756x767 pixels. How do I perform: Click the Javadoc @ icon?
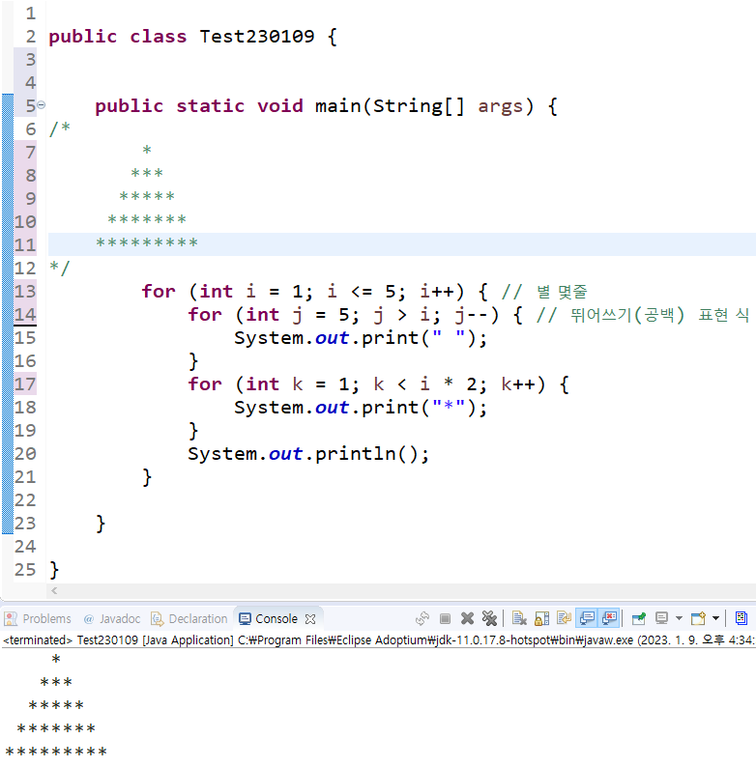pos(89,619)
